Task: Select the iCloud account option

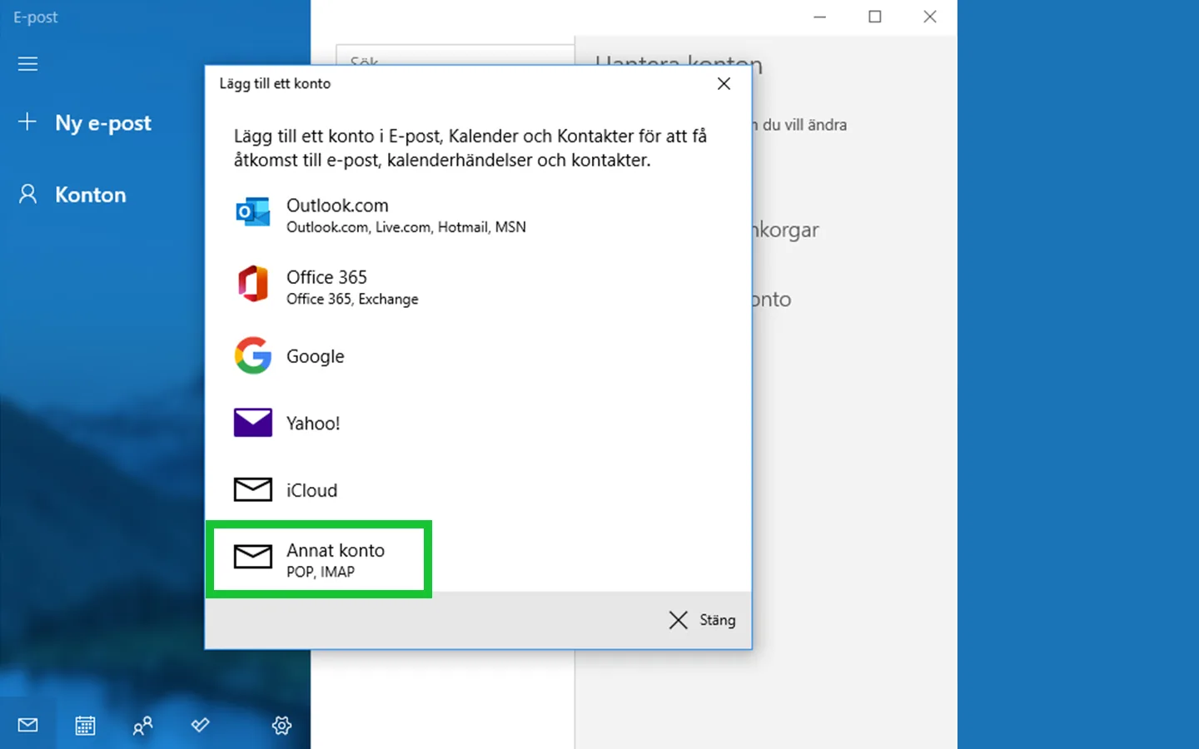Action: pyautogui.click(x=311, y=489)
